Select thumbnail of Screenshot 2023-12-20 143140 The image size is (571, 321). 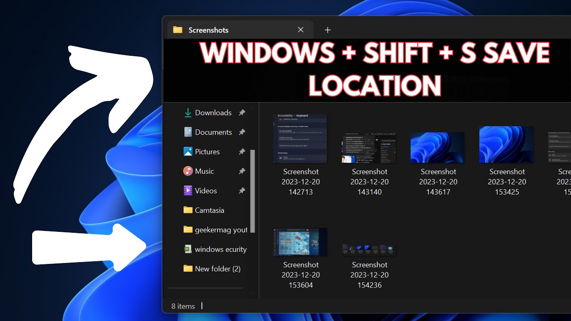[369, 148]
